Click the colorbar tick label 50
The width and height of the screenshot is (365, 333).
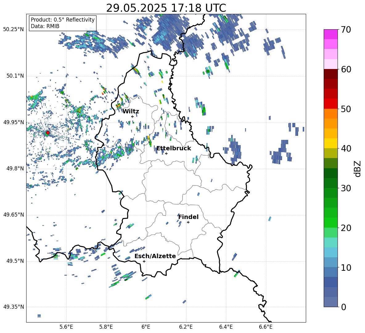coord(346,109)
